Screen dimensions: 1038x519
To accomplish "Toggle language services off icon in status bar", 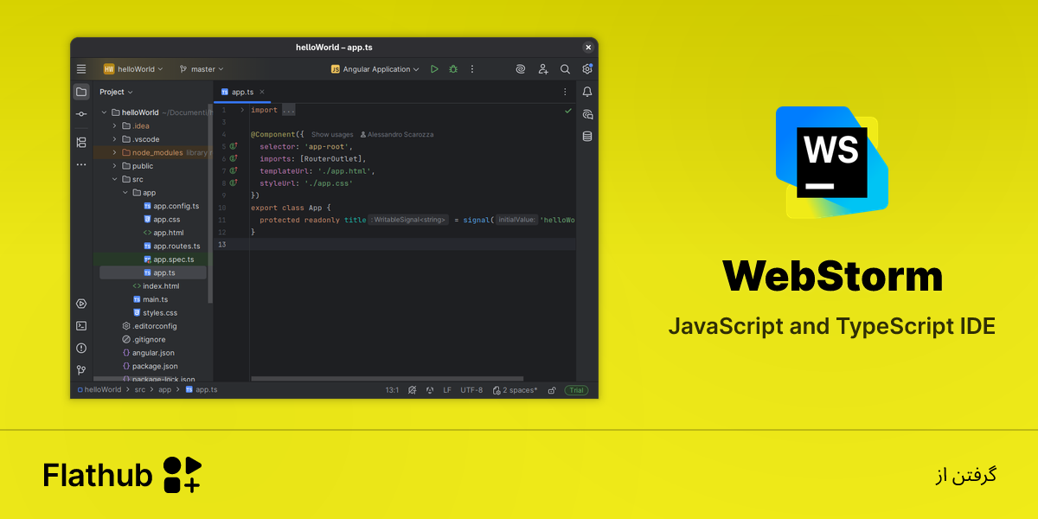I will [413, 390].
